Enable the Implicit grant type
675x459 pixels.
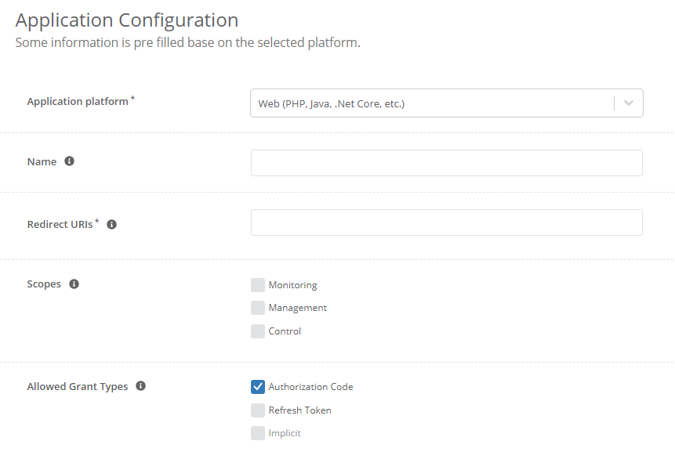(x=258, y=432)
